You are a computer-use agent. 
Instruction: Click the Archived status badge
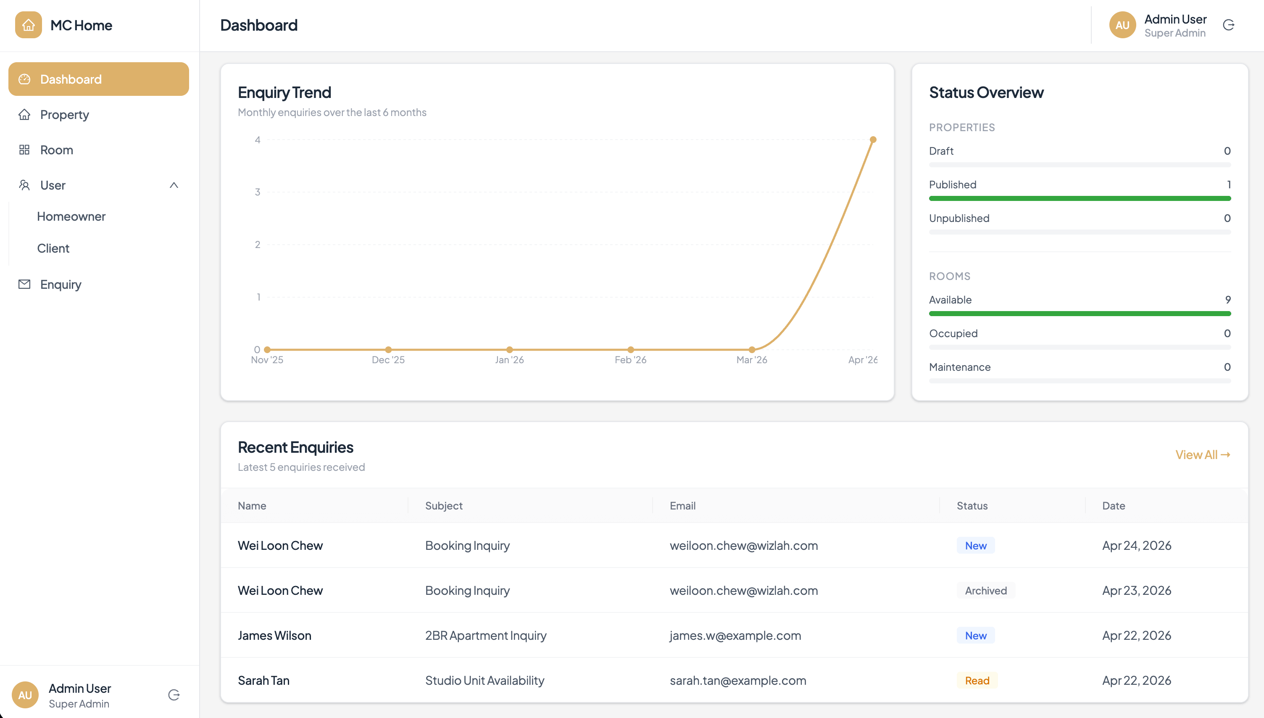click(x=985, y=591)
